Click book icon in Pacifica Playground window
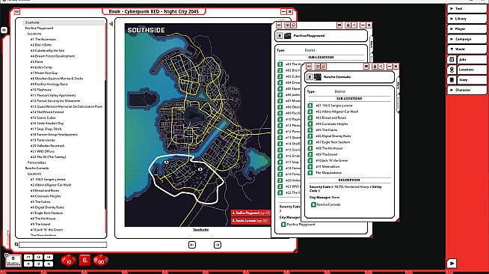 tap(288, 25)
